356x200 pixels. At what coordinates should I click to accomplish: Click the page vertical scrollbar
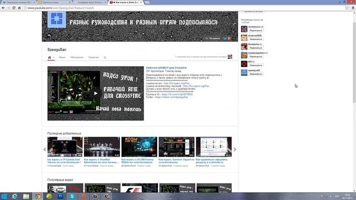click(x=354, y=62)
